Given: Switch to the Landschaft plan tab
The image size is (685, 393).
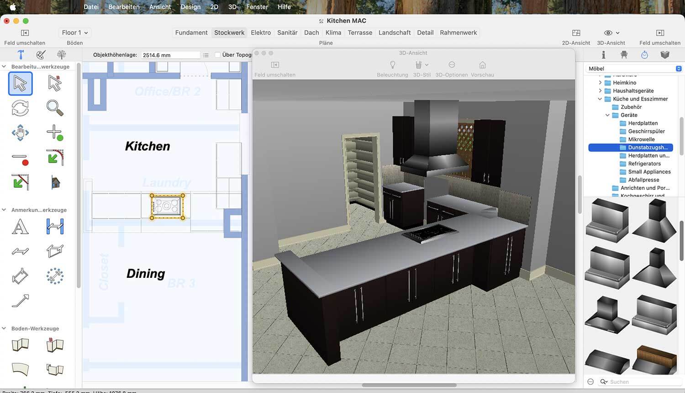Looking at the screenshot, I should (x=395, y=32).
